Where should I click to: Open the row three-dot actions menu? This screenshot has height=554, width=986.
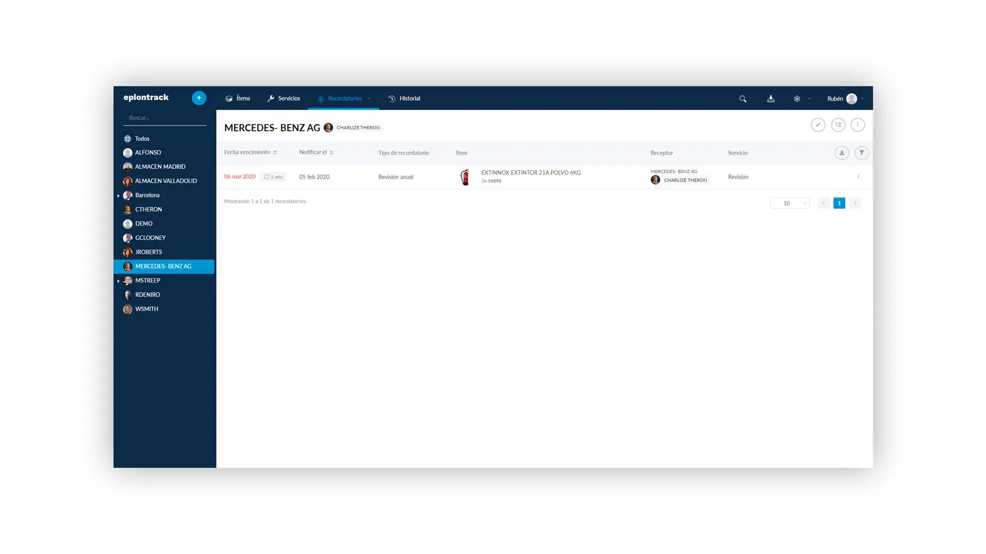[858, 176]
